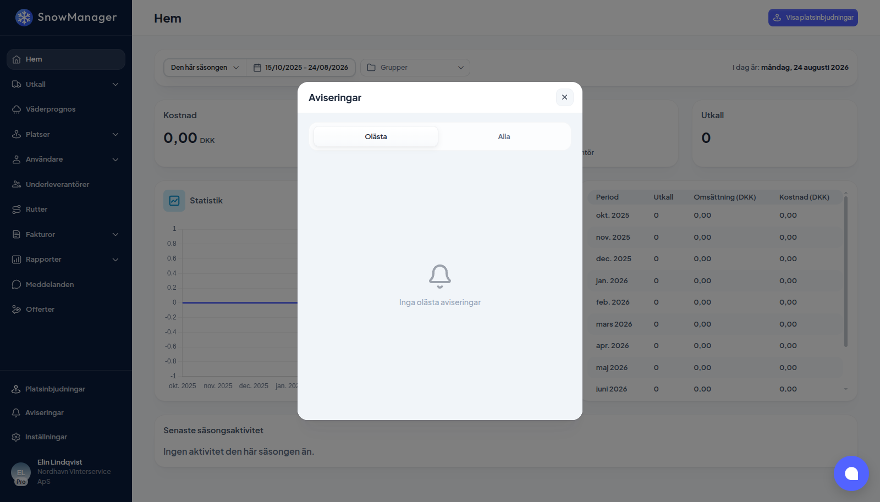
Task: Click the 'Omsättning (DKK)' column header
Action: point(725,197)
